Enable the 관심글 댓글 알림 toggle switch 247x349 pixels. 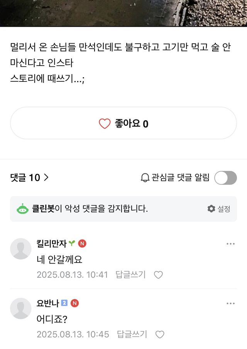coord(226,178)
